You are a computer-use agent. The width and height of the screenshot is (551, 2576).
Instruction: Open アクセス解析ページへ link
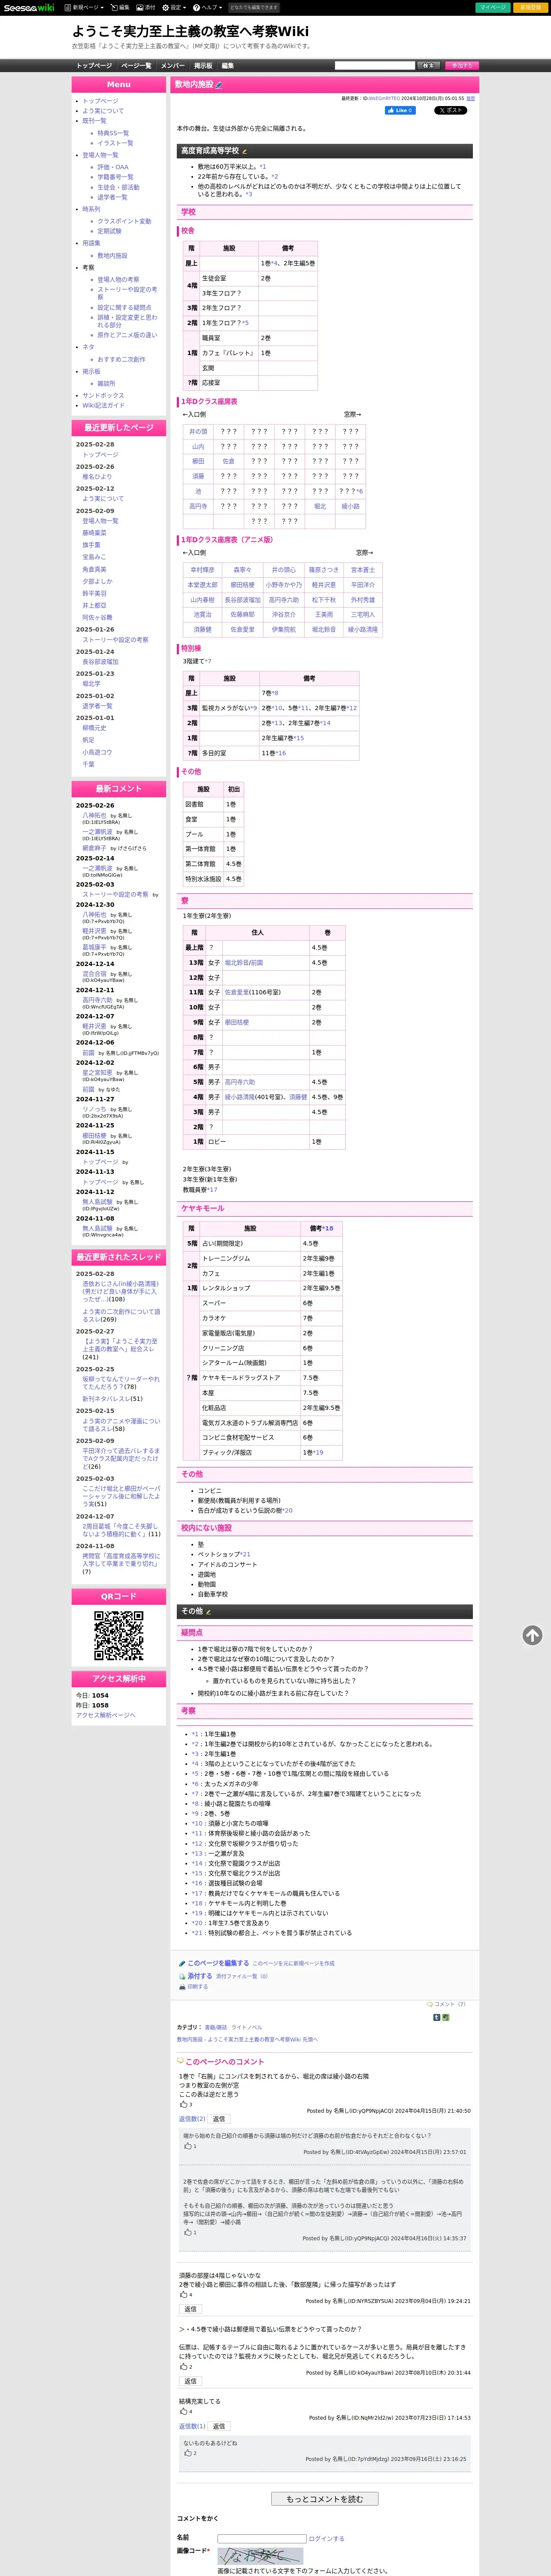click(106, 1715)
